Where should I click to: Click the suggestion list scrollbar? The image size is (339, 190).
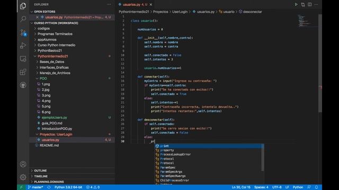click(x=263, y=158)
